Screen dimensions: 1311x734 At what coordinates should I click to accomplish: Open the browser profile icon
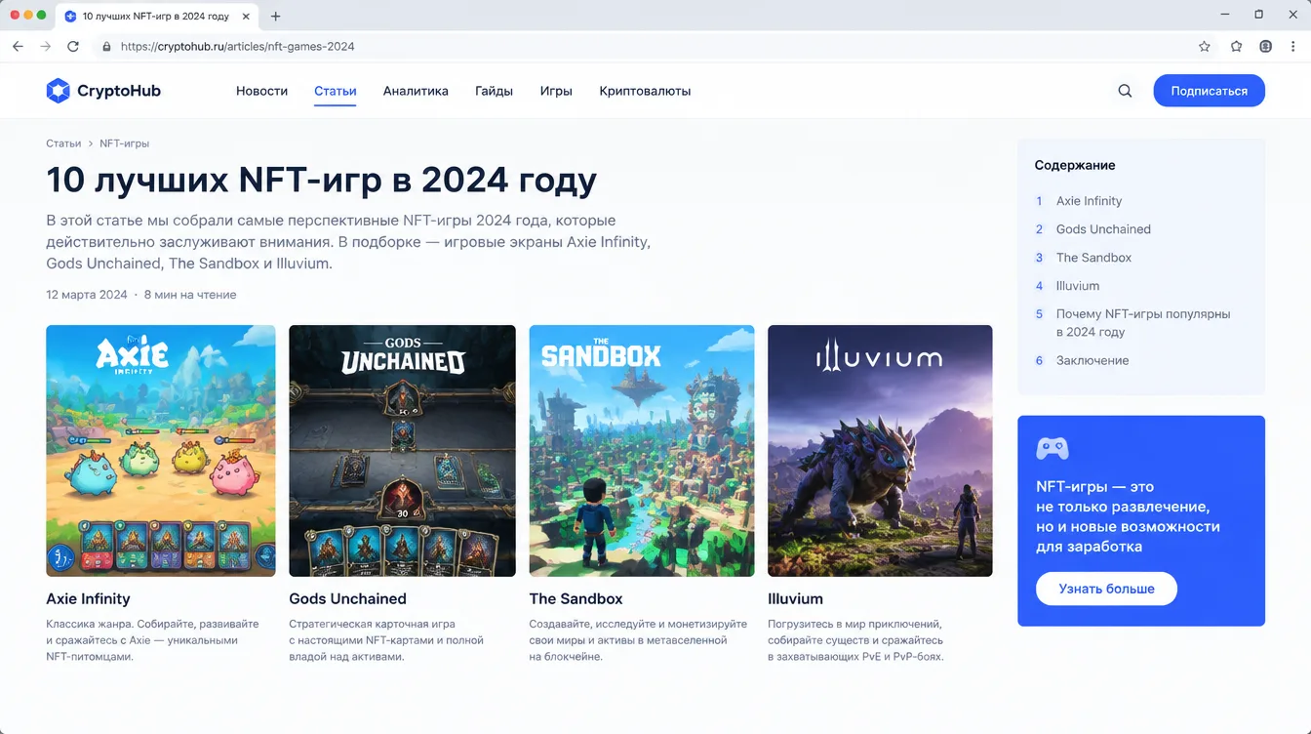tap(1265, 46)
